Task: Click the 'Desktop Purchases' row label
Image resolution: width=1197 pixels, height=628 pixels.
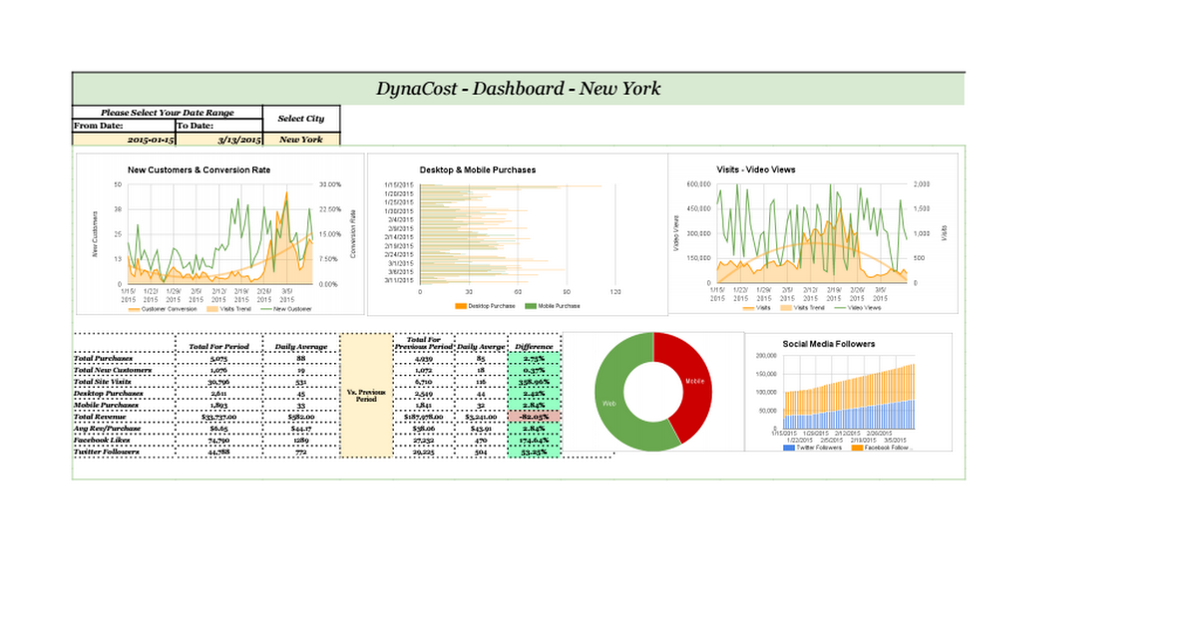Action: [x=108, y=393]
